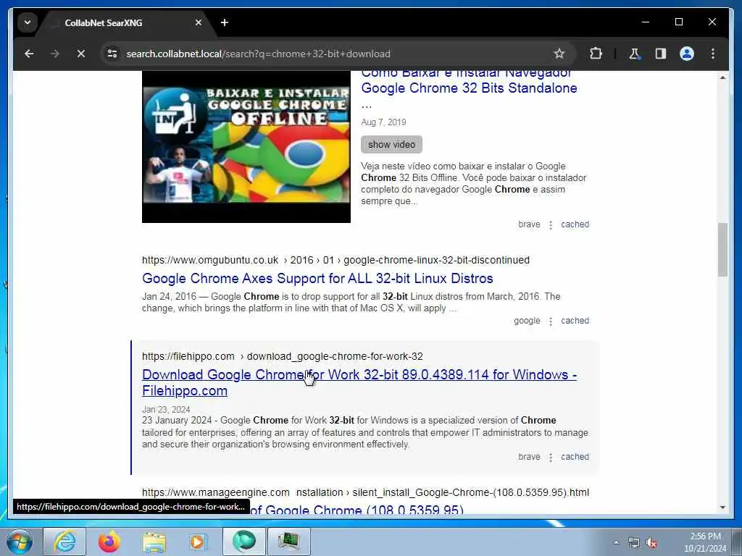This screenshot has height=556, width=742.
Task: Click the browser forward arrow
Action: [55, 54]
